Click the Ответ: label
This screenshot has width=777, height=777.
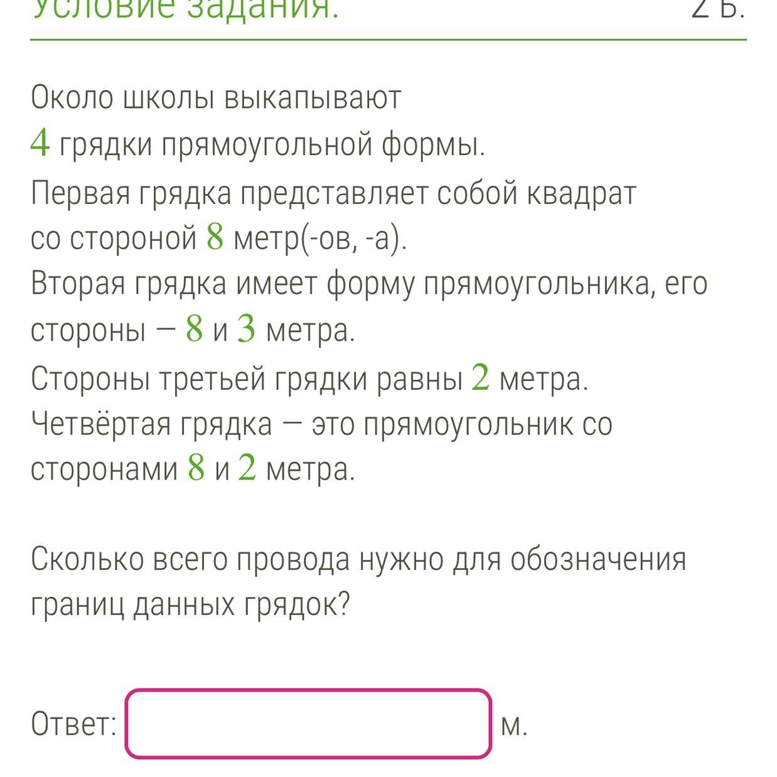click(74, 724)
